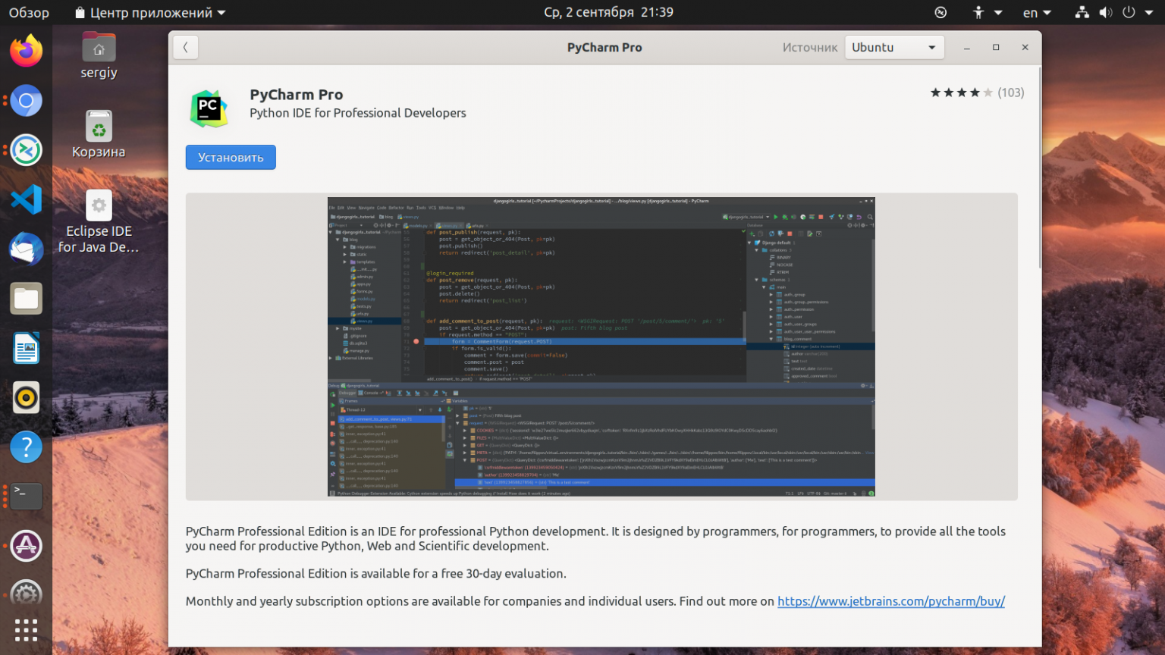Open the jetbrains.com/pycharm/buy link

pyautogui.click(x=890, y=601)
